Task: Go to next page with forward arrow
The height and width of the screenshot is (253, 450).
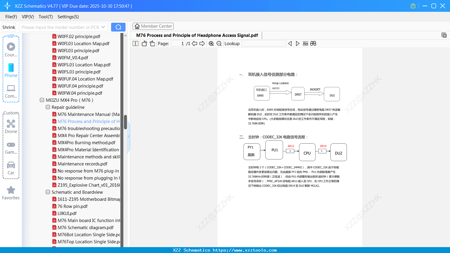Action: (202, 43)
